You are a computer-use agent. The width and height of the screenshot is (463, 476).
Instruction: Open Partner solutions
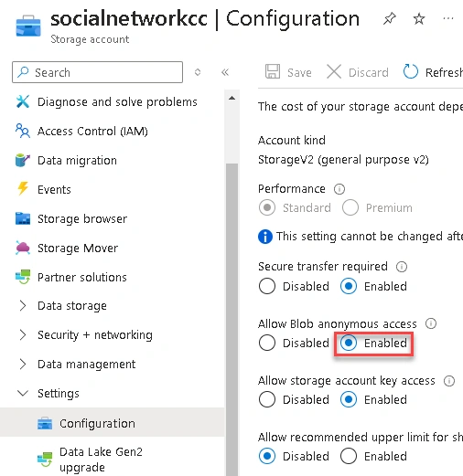point(82,278)
